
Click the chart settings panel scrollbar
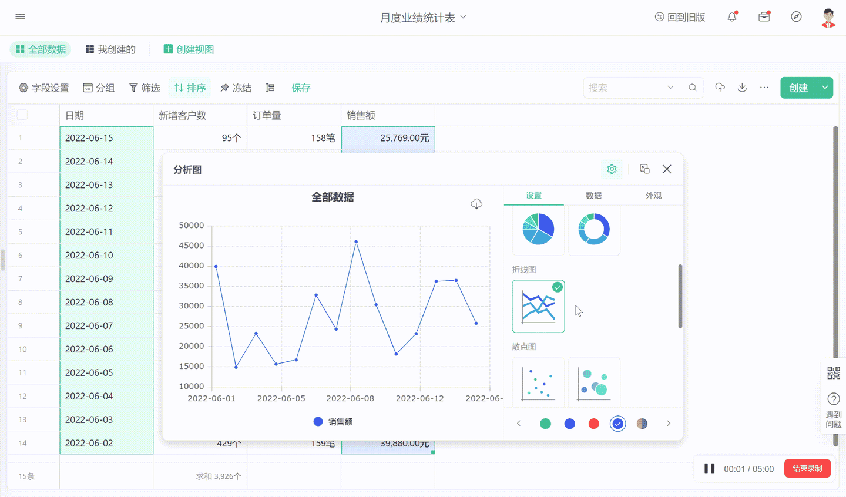[680, 296]
